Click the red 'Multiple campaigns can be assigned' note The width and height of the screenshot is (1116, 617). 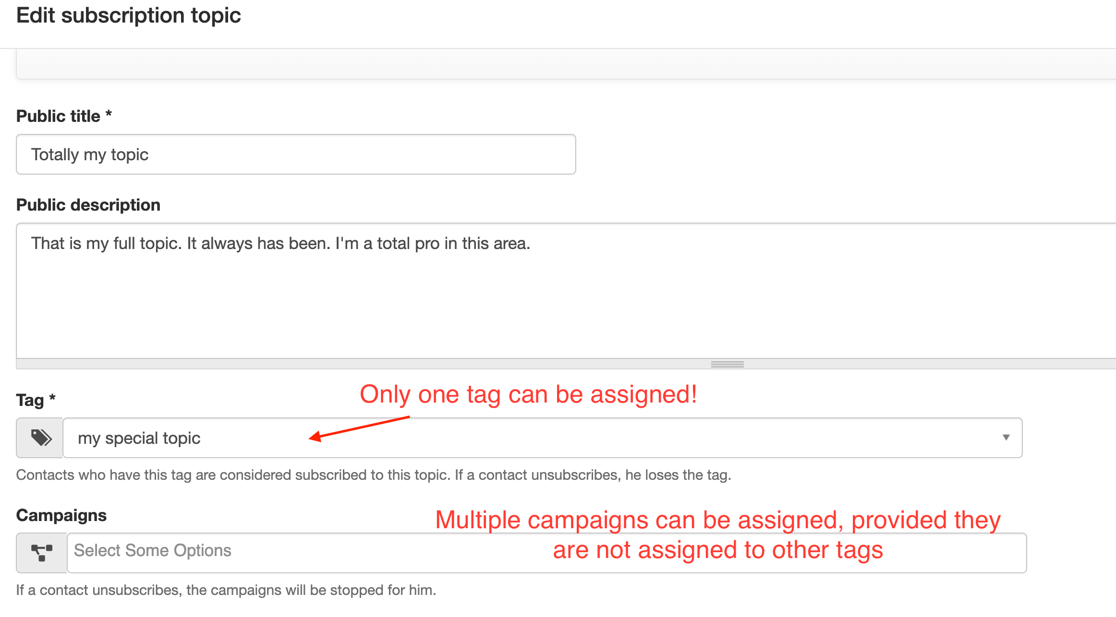click(718, 535)
